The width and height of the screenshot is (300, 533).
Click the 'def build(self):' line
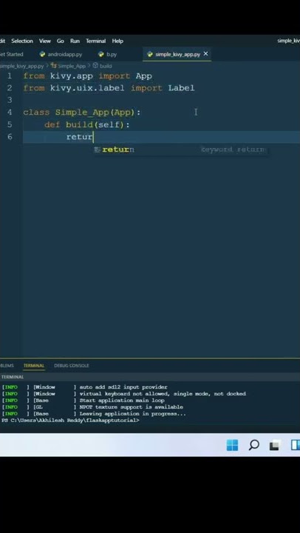tap(87, 125)
